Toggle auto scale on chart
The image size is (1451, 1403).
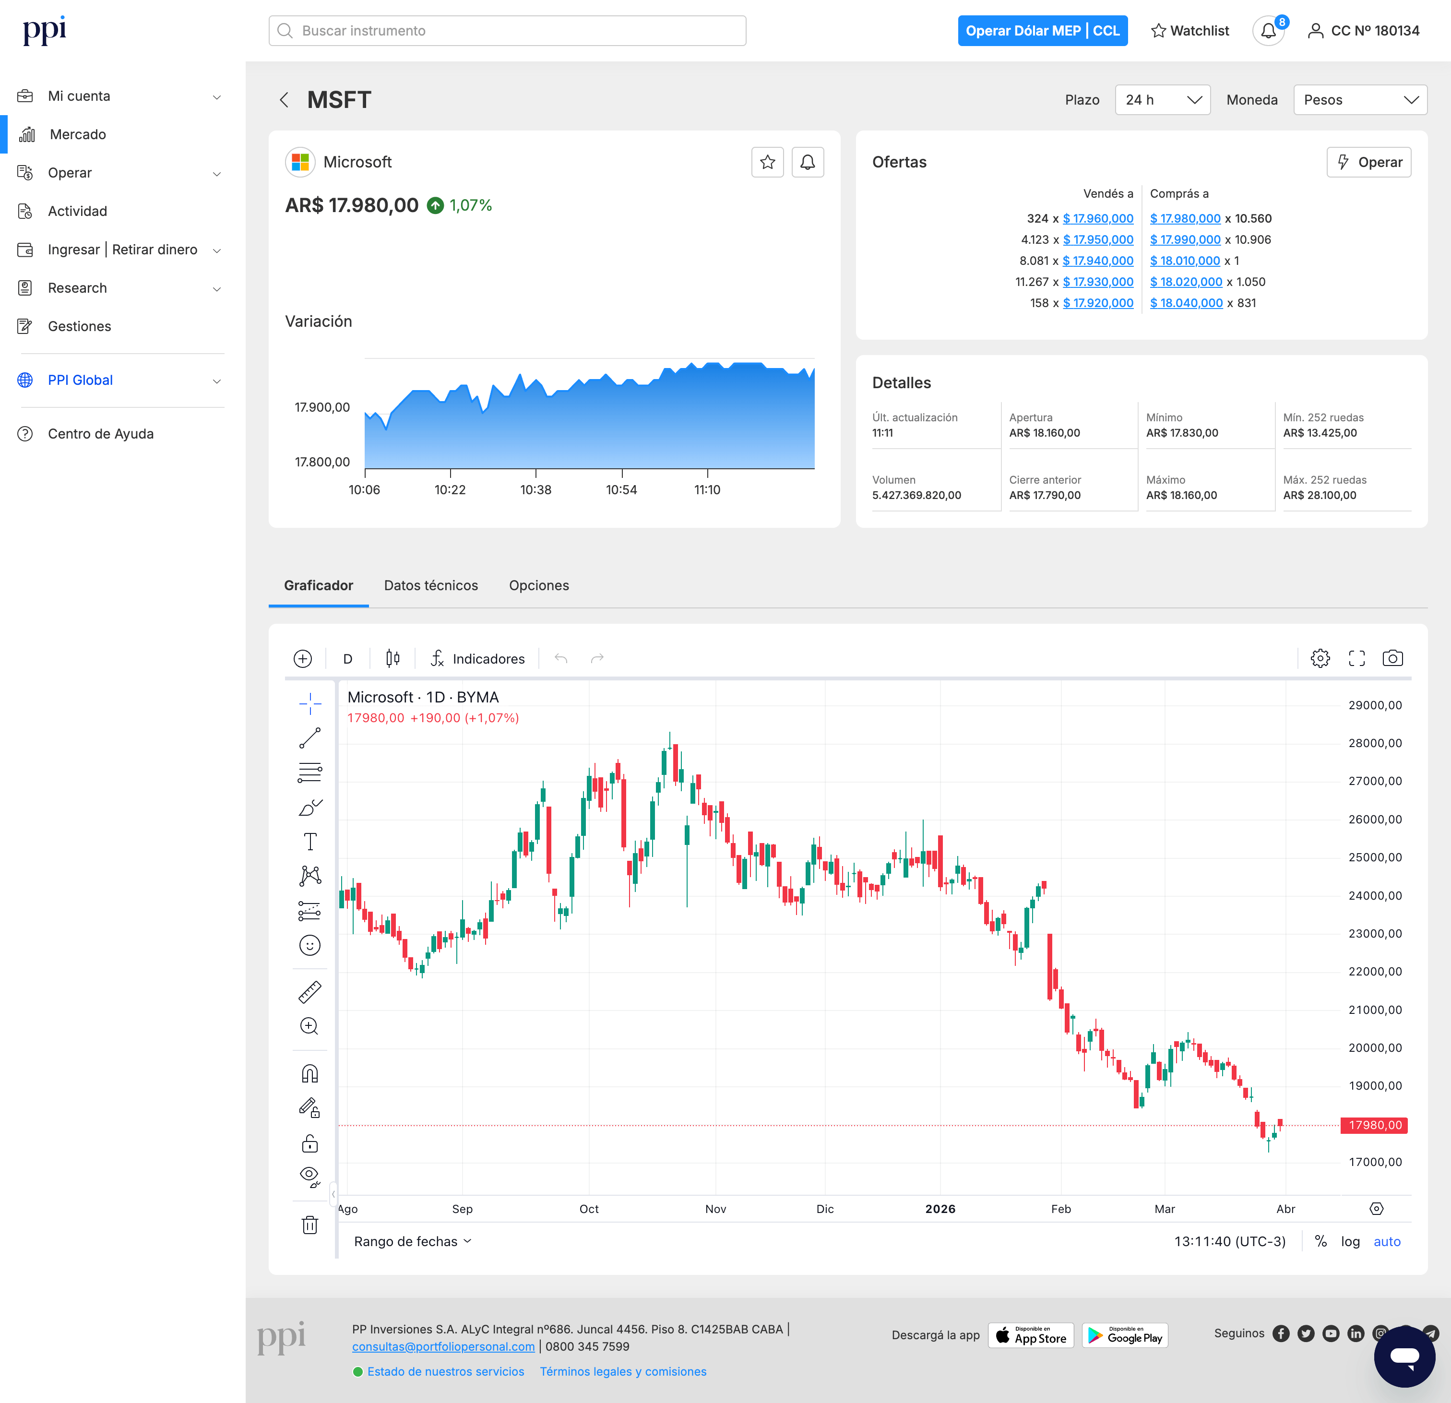point(1387,1242)
